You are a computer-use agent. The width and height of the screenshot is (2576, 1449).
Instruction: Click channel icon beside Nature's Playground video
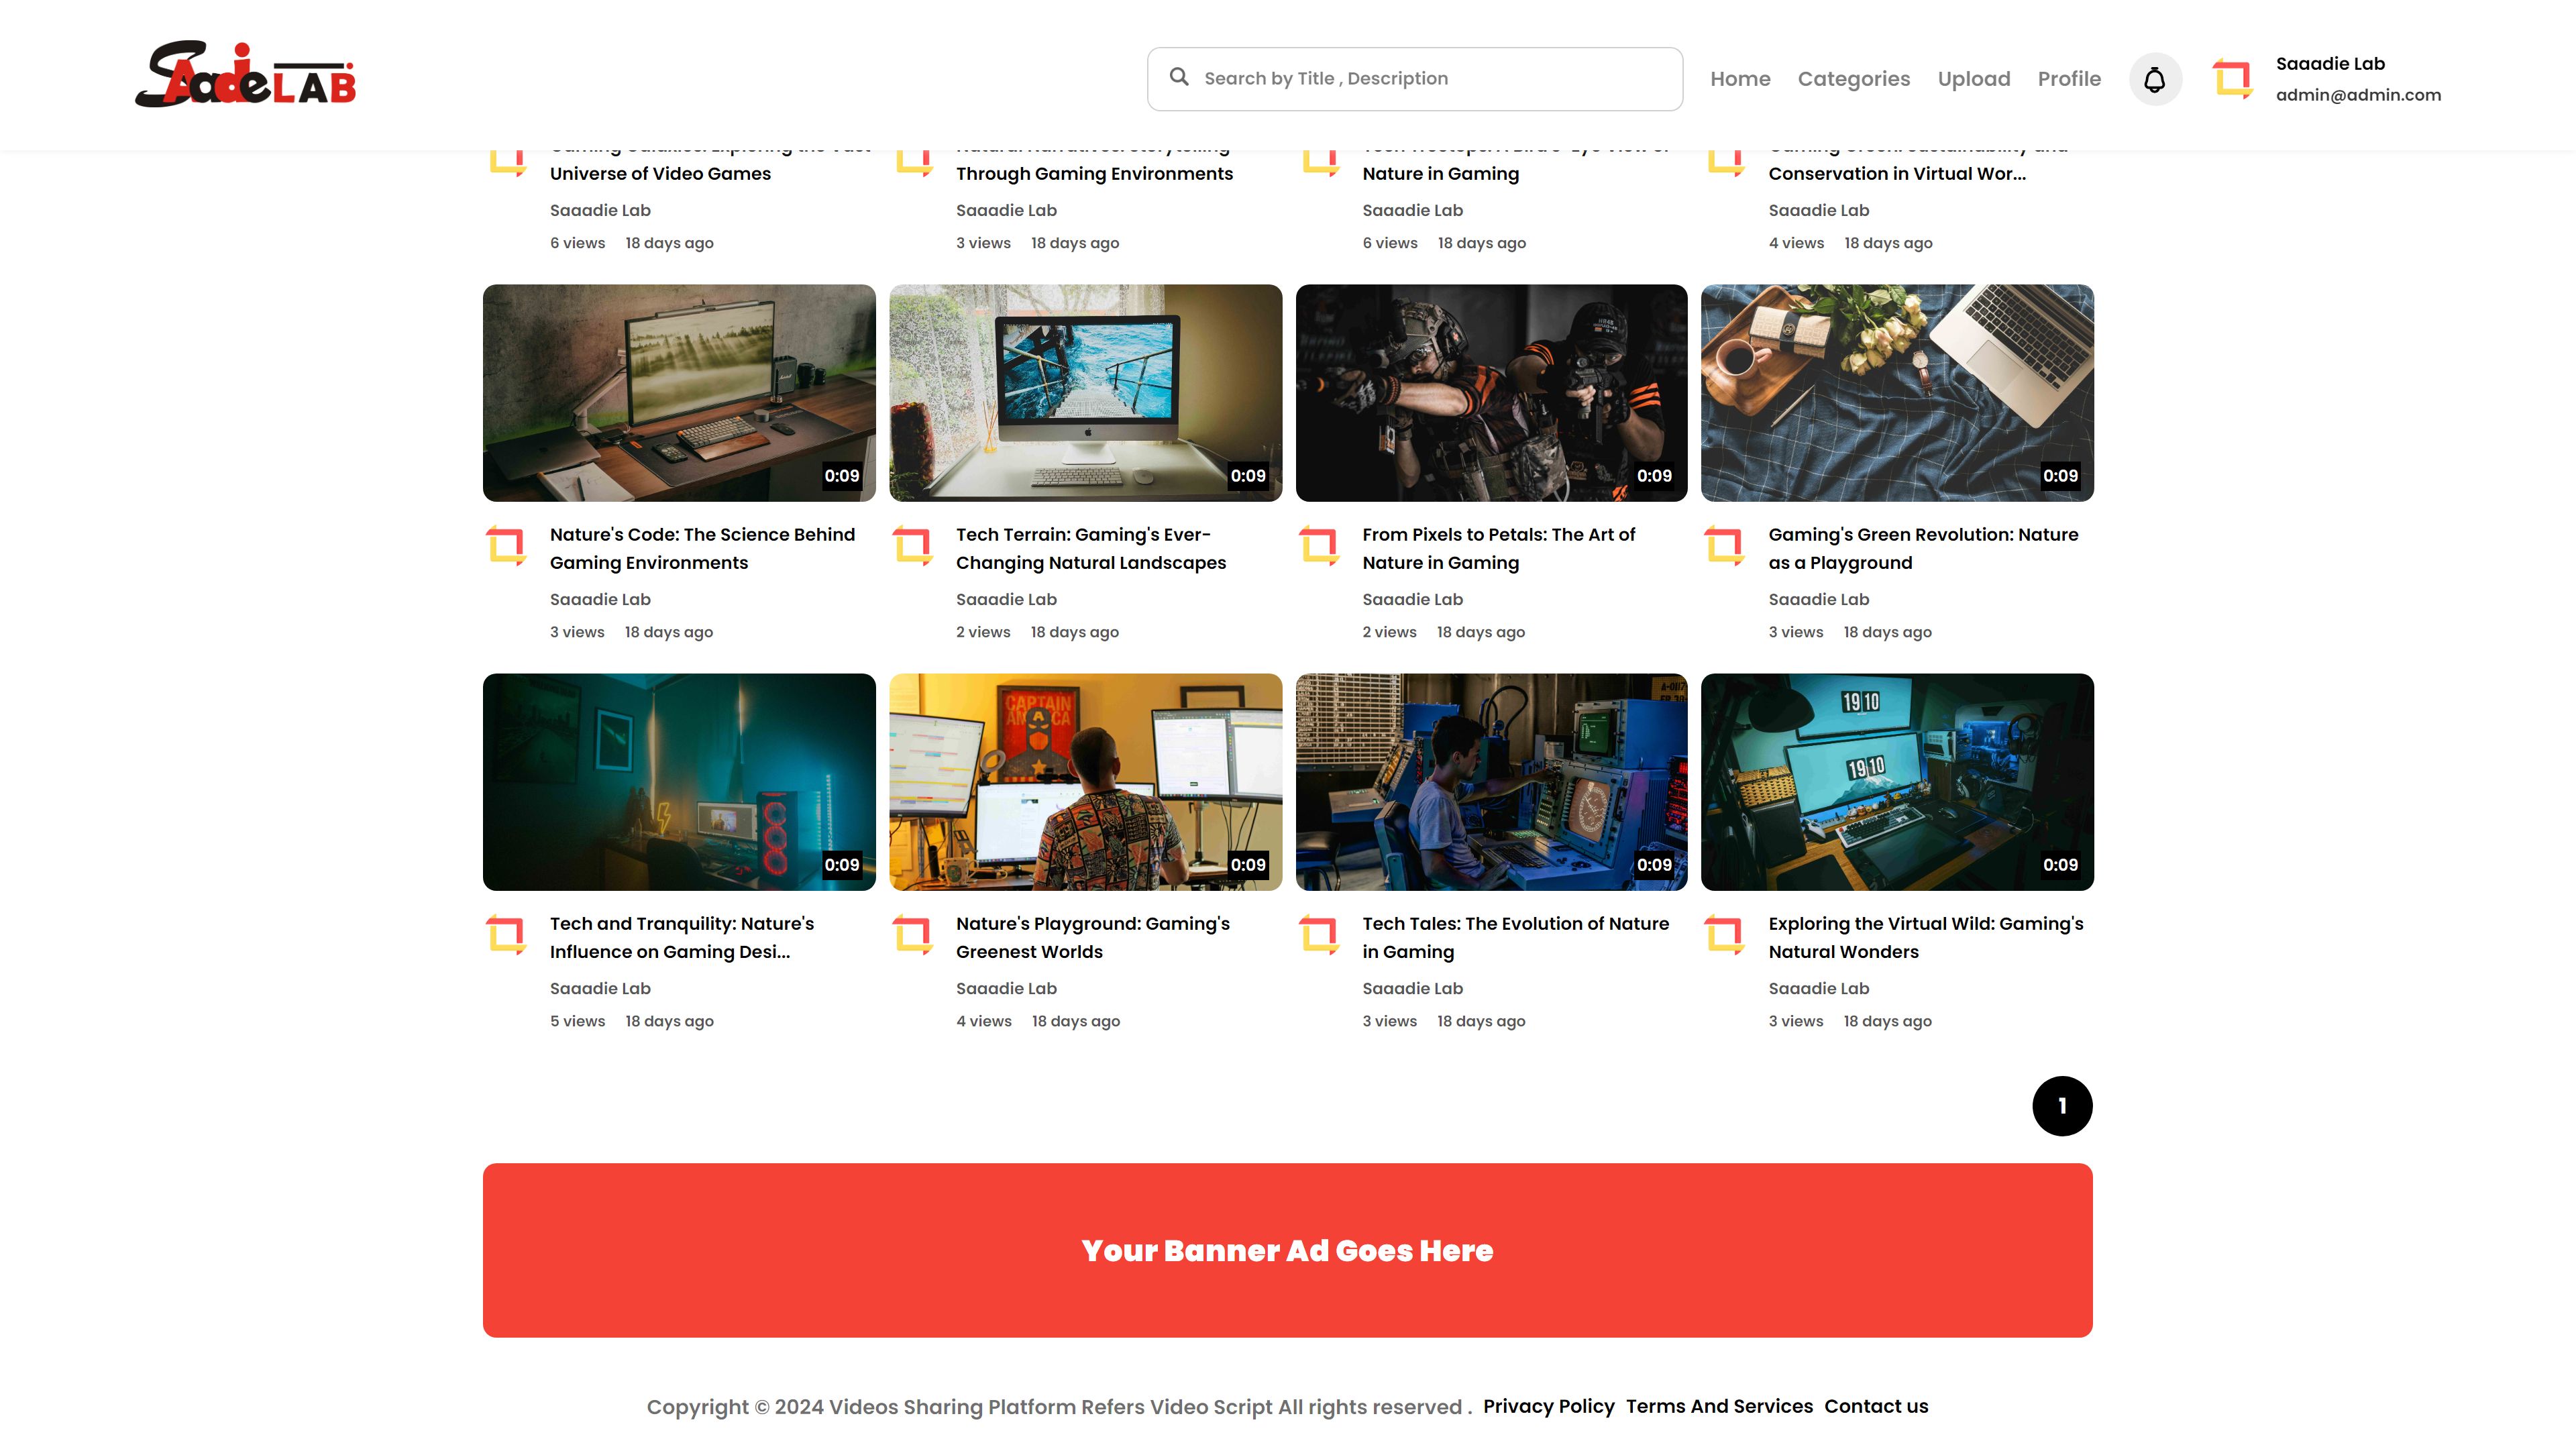pos(912,935)
